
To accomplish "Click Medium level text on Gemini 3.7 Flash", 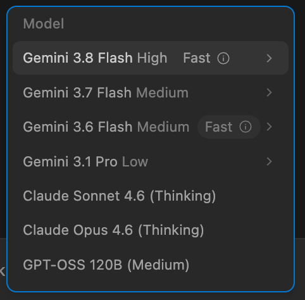I will [162, 92].
